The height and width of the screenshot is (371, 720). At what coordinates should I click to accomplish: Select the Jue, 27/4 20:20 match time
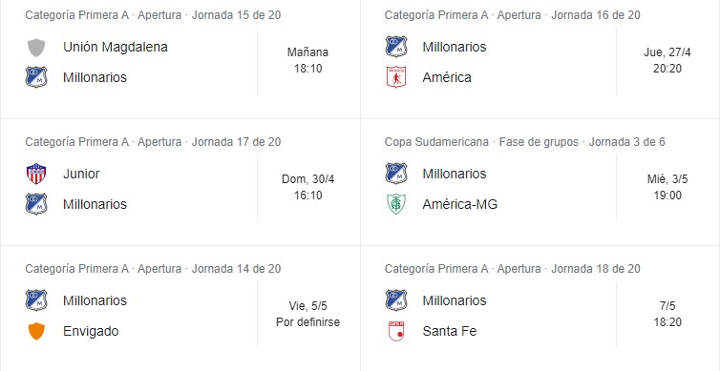point(667,60)
